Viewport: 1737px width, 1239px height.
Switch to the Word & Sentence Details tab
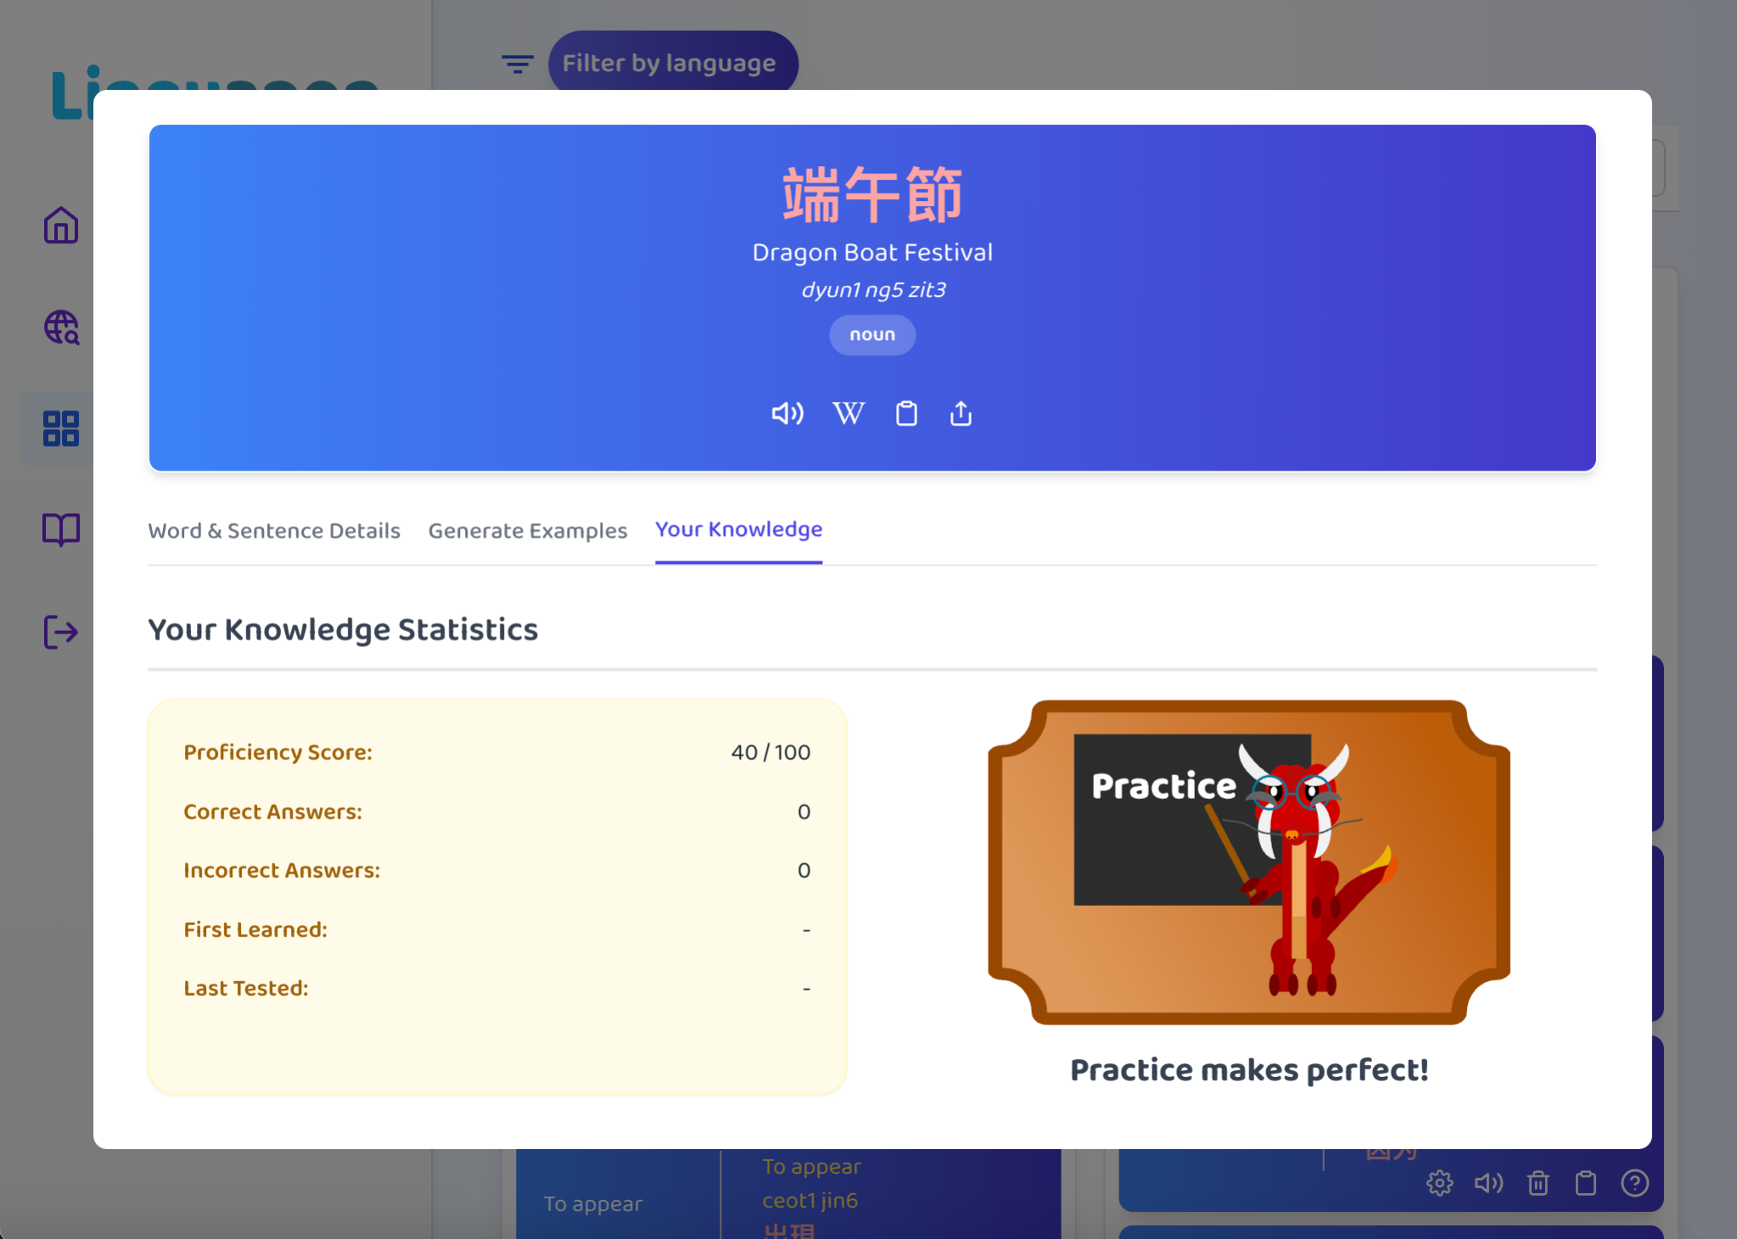274,530
